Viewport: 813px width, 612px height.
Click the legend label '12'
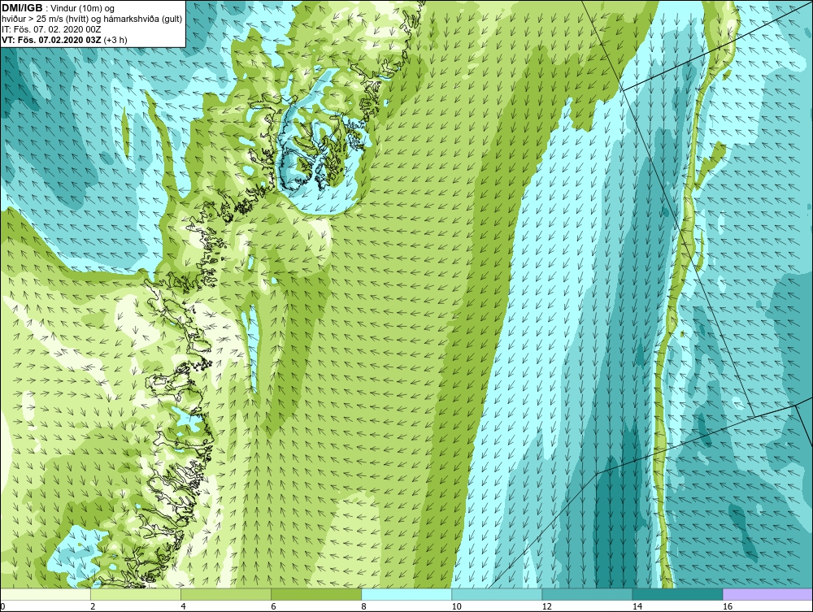click(x=546, y=606)
